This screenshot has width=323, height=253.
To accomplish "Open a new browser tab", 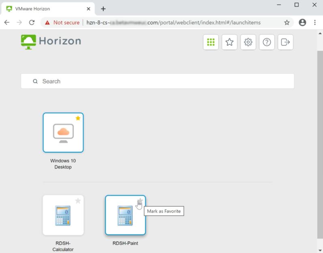I will click(103, 9).
